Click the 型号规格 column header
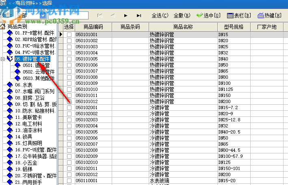This screenshot has width=288, height=185. click(x=231, y=27)
